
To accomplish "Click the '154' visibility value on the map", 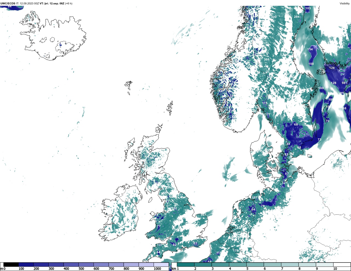I will (310, 49).
